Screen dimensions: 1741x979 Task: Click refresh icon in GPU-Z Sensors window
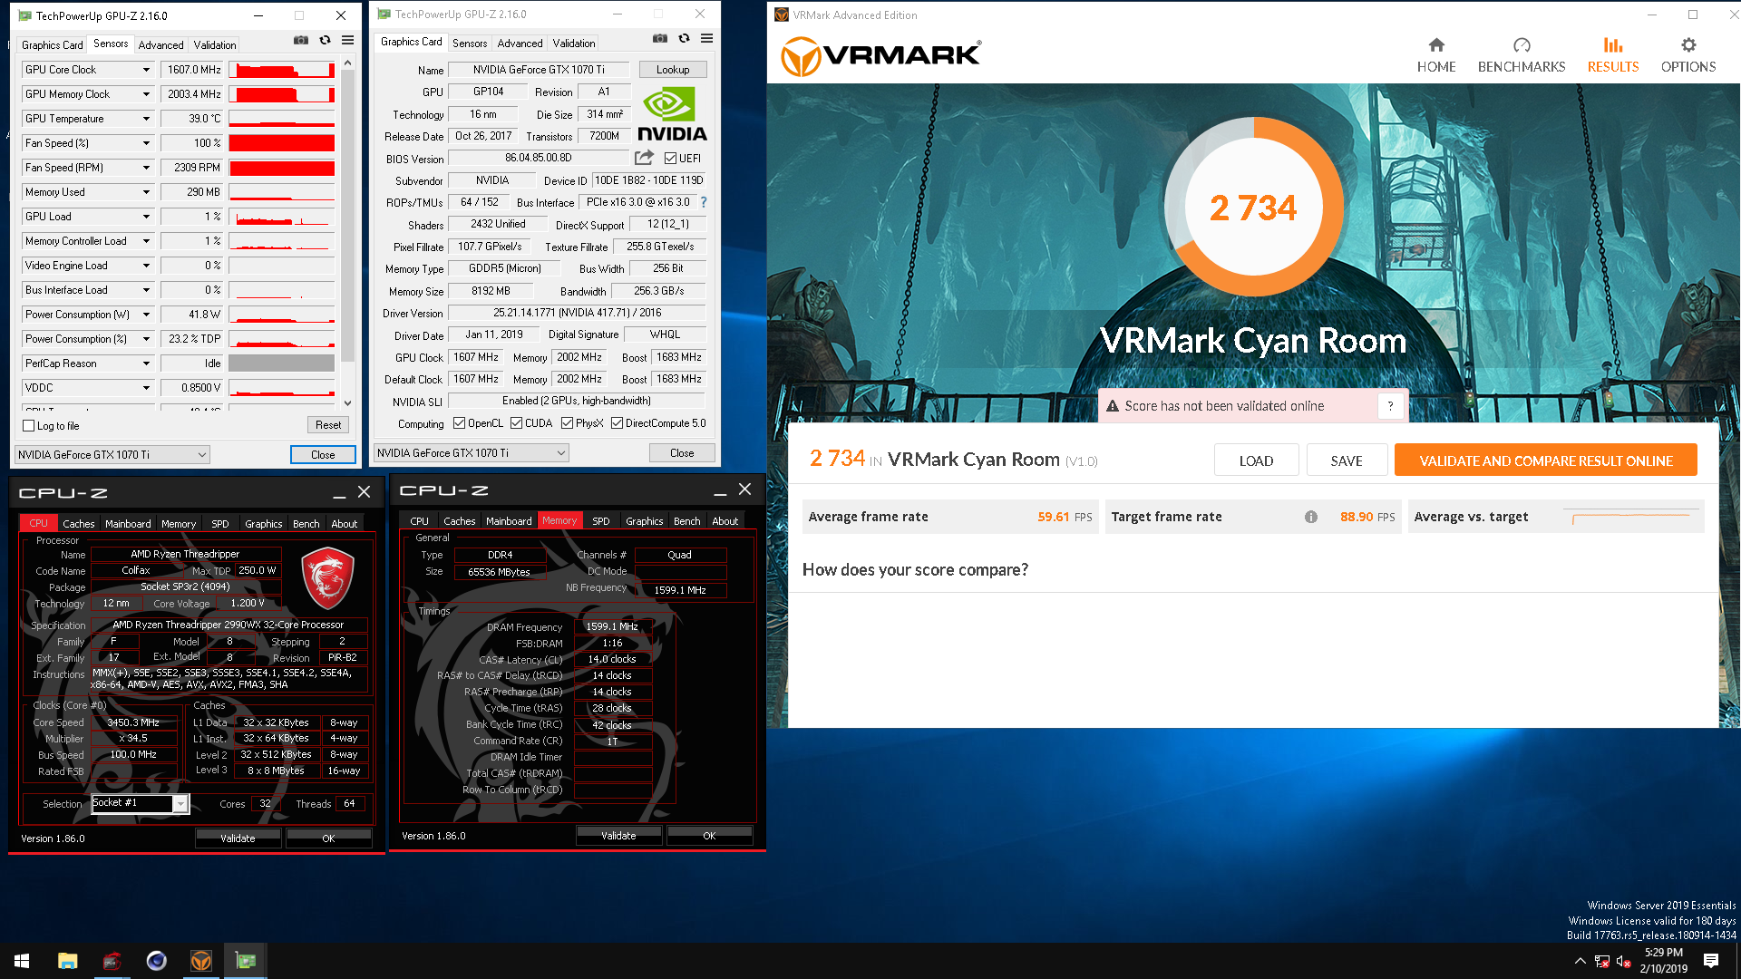tap(325, 40)
